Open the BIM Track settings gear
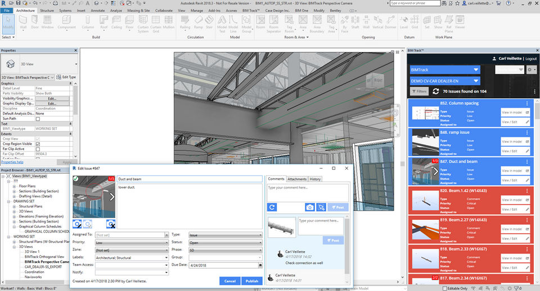 tap(530, 70)
